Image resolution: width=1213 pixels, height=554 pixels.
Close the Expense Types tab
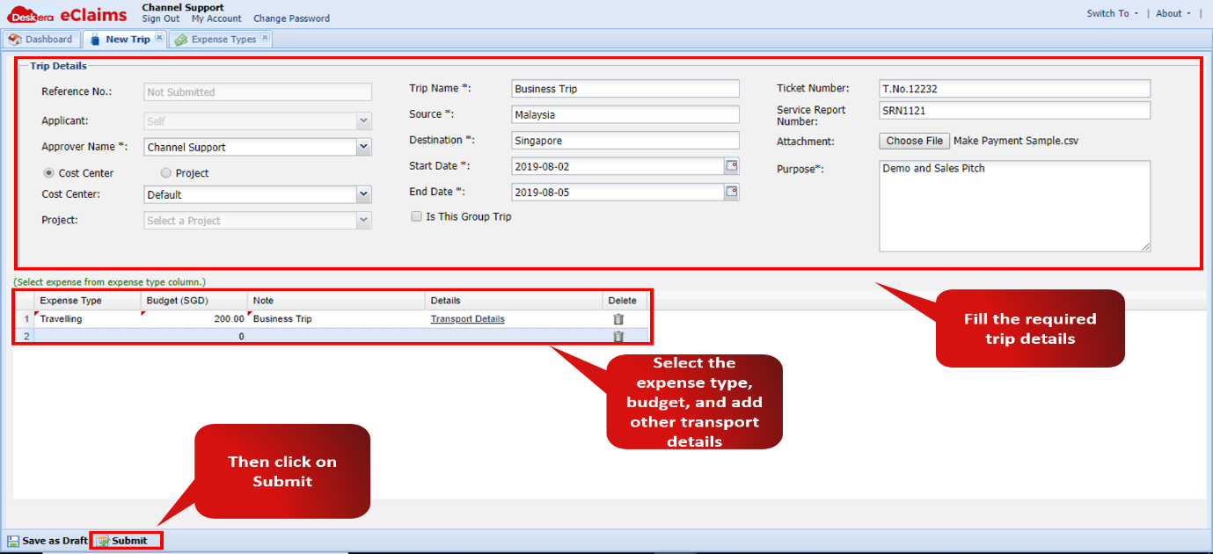tap(266, 38)
